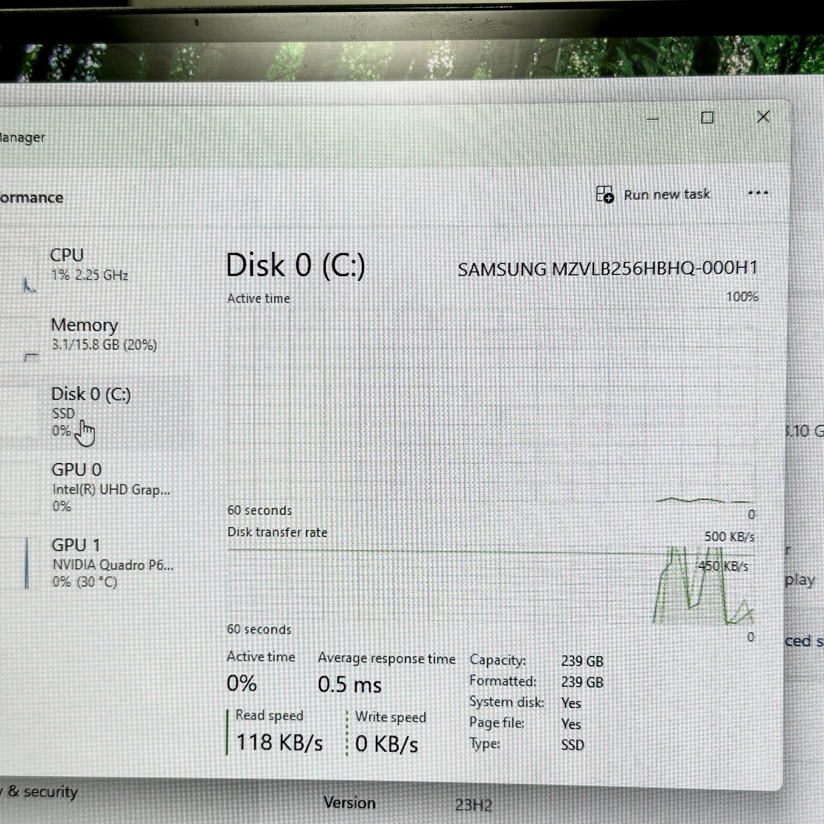The width and height of the screenshot is (824, 824).
Task: Click 23H2 version in the Settings window
Action: [473, 805]
